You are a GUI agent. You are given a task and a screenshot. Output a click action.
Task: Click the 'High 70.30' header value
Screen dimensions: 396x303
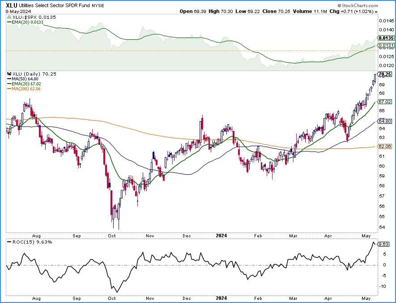coord(221,11)
